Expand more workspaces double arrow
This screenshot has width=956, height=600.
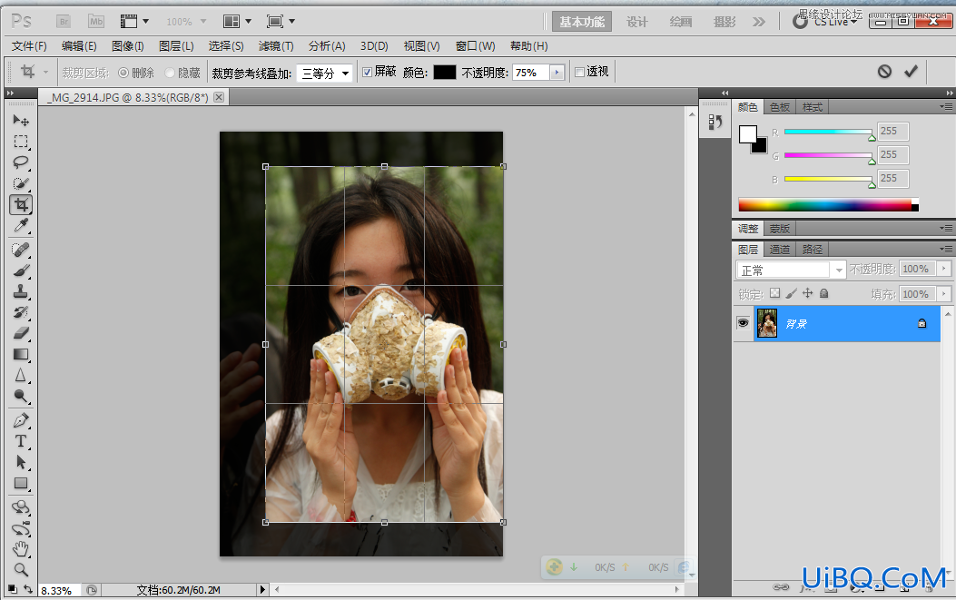coord(758,22)
